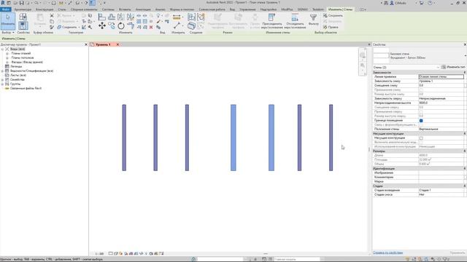Activate the Rotate tool in ribbon
Screen dimensions: 467x262
pos(121,26)
